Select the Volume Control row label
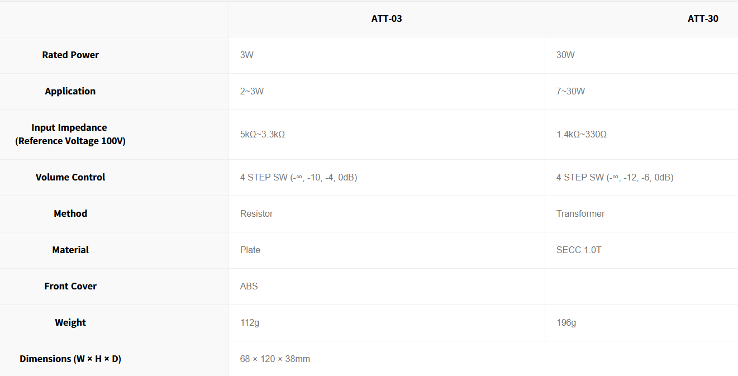The height and width of the screenshot is (376, 738). pos(70,177)
